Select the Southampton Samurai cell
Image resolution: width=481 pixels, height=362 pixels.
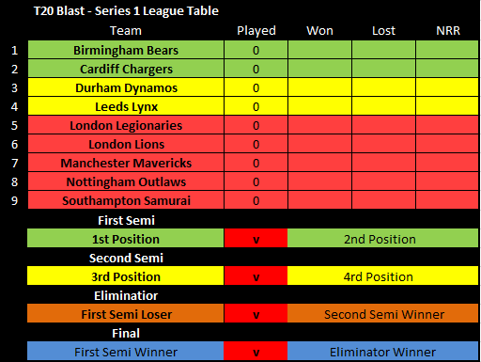pos(126,200)
